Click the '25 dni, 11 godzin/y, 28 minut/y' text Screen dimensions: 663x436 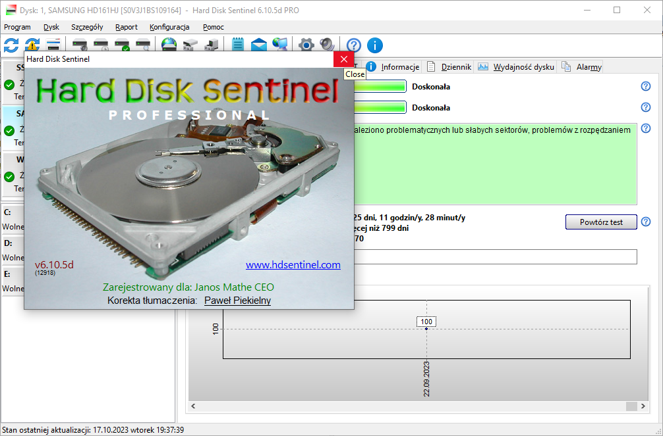tap(409, 218)
